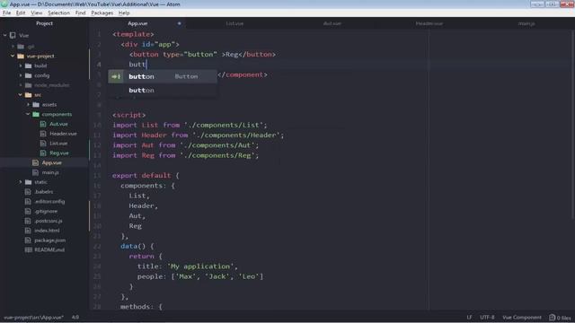Click the vue-project folder icon
This screenshot has height=323, width=575.
point(21,56)
